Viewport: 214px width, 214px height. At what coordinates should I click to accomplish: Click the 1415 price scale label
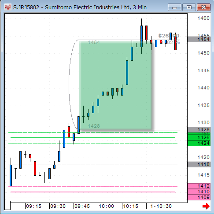[203, 175]
